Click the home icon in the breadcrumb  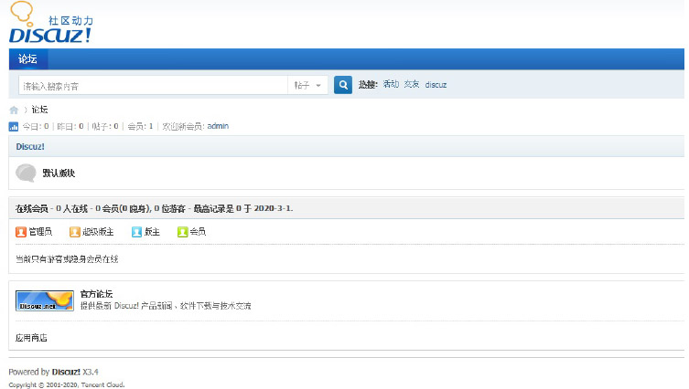[x=14, y=110]
